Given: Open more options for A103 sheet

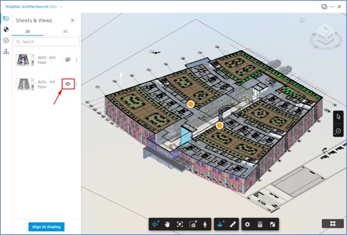Looking at the screenshot, I should coord(77,60).
